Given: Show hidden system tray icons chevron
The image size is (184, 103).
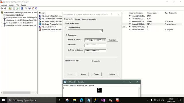Looking at the screenshot, I should [148, 100].
